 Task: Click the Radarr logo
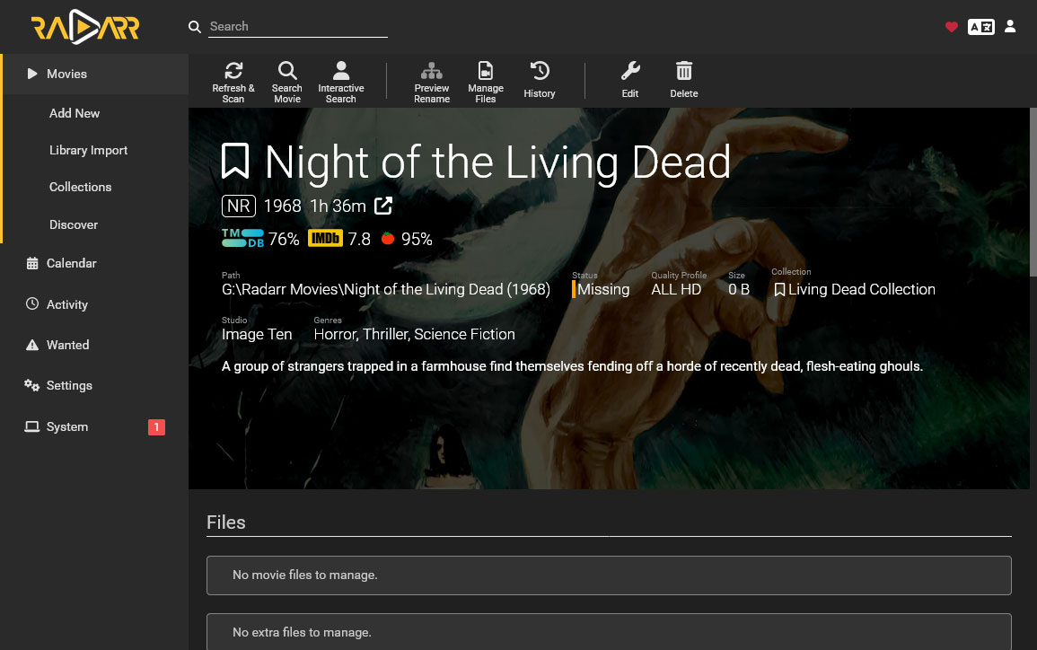coord(84,27)
